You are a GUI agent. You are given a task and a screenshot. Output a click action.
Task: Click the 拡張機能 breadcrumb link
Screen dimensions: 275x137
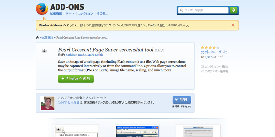(x=47, y=37)
